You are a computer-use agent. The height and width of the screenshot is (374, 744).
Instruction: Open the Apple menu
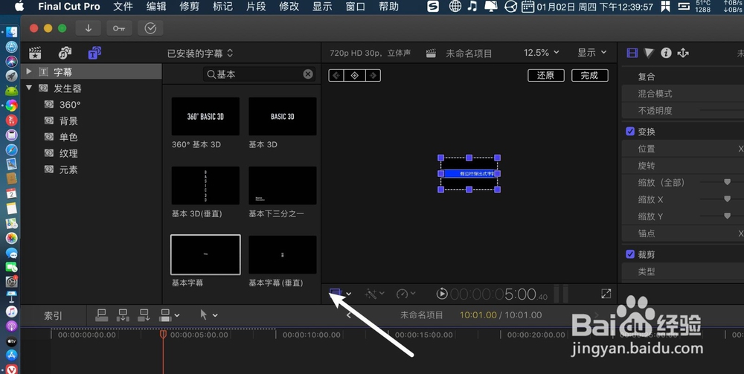tap(19, 7)
